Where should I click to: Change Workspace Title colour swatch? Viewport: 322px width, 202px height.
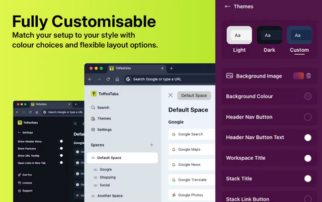pos(307,158)
